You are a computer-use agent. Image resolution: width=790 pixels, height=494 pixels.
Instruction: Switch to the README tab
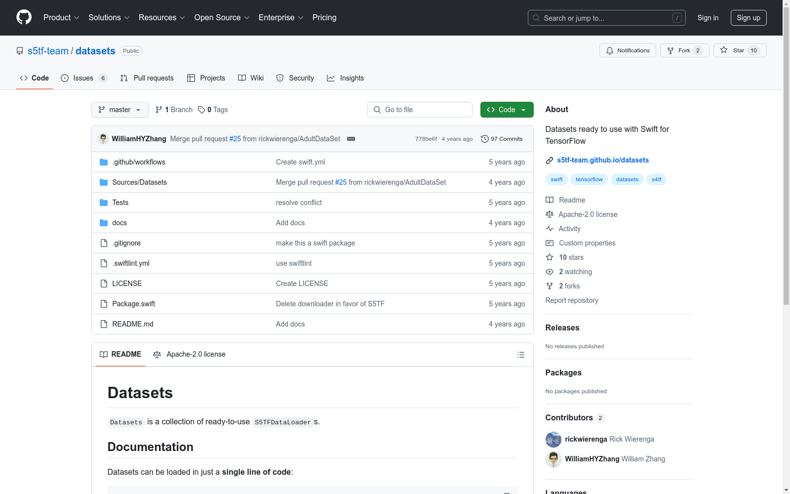coord(120,355)
